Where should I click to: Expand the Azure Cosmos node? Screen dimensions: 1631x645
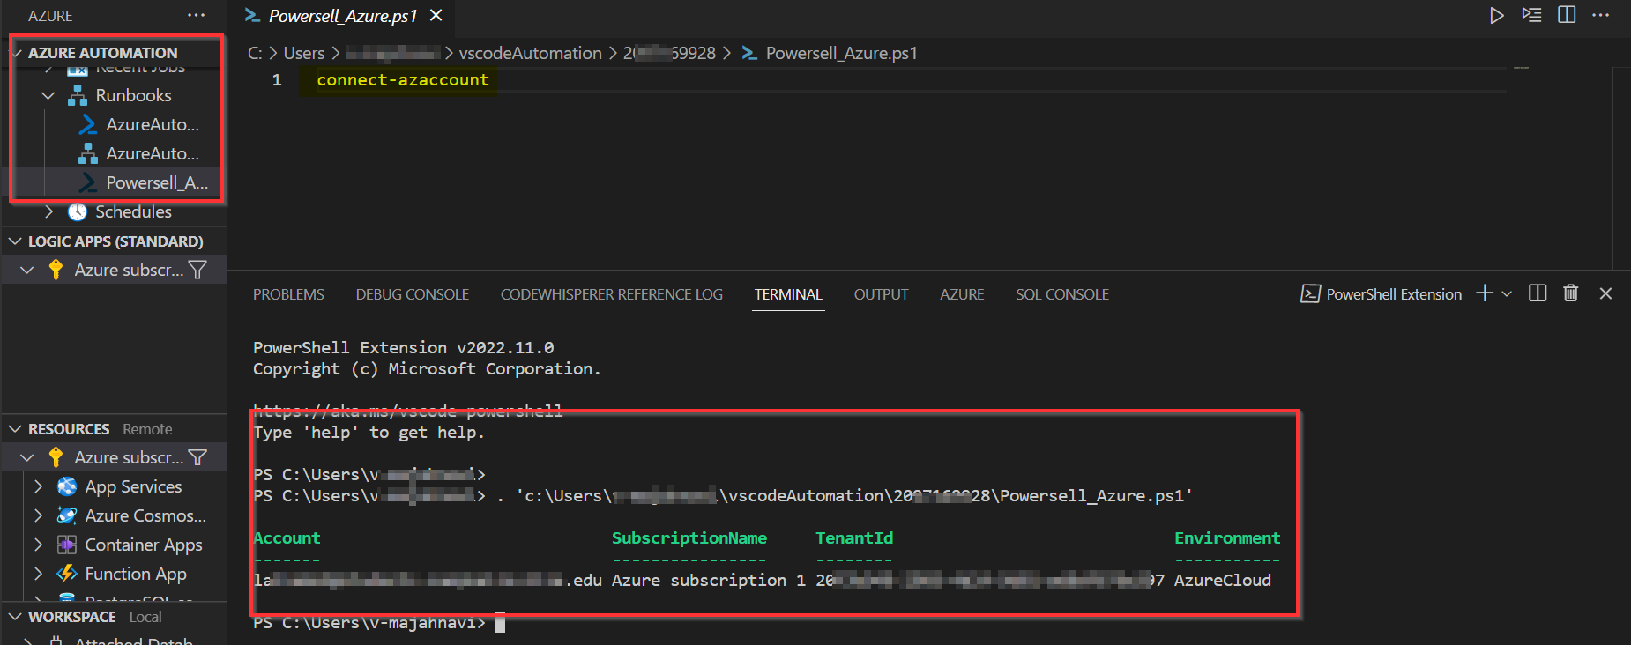(38, 515)
